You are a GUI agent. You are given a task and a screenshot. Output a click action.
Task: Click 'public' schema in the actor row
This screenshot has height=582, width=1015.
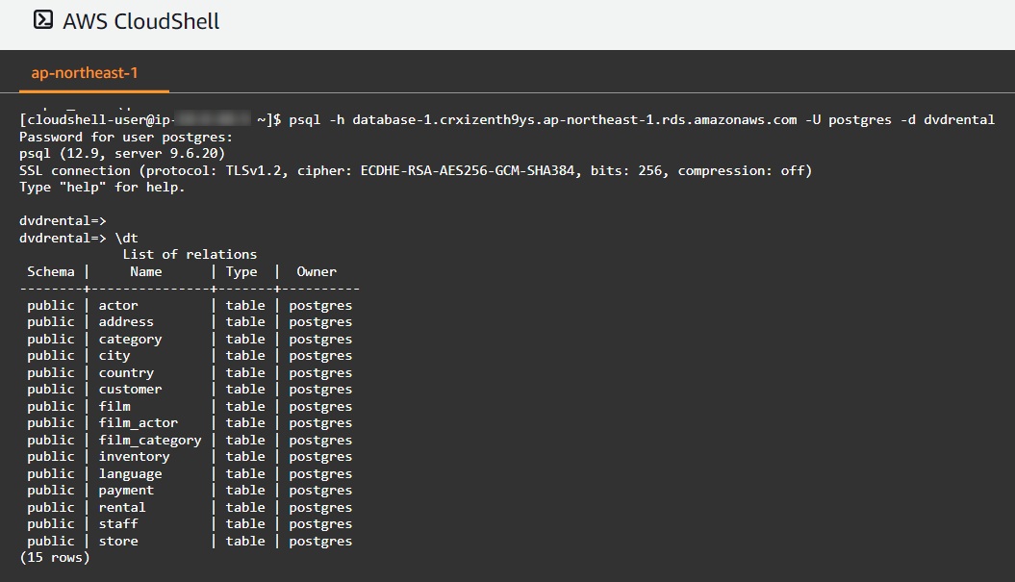click(x=50, y=306)
